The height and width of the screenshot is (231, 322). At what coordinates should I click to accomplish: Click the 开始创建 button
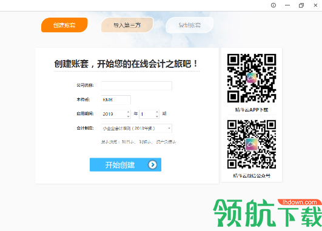tap(126, 164)
